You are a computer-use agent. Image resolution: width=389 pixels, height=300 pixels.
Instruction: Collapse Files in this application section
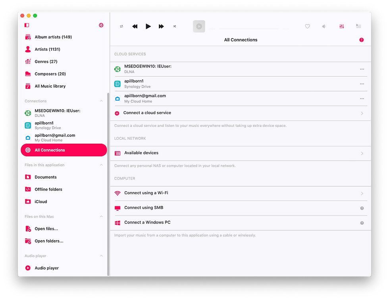pyautogui.click(x=101, y=165)
